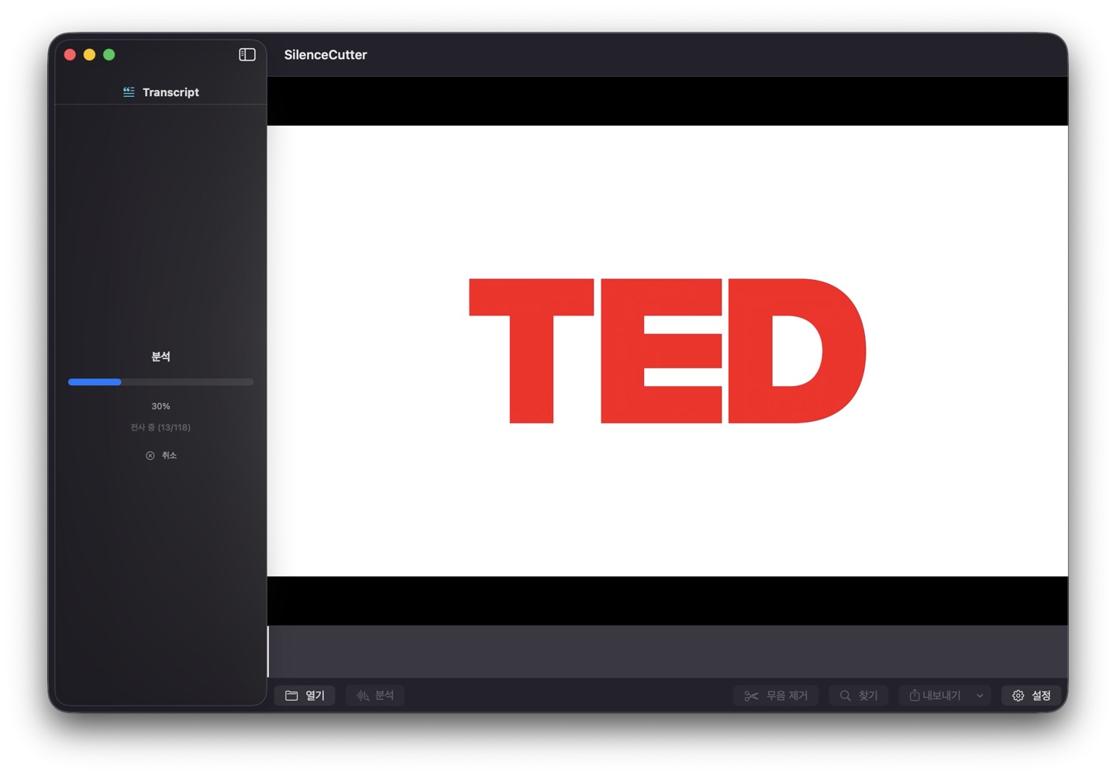1116x776 pixels.
Task: Click the white playhead at timeline start
Action: [x=269, y=651]
